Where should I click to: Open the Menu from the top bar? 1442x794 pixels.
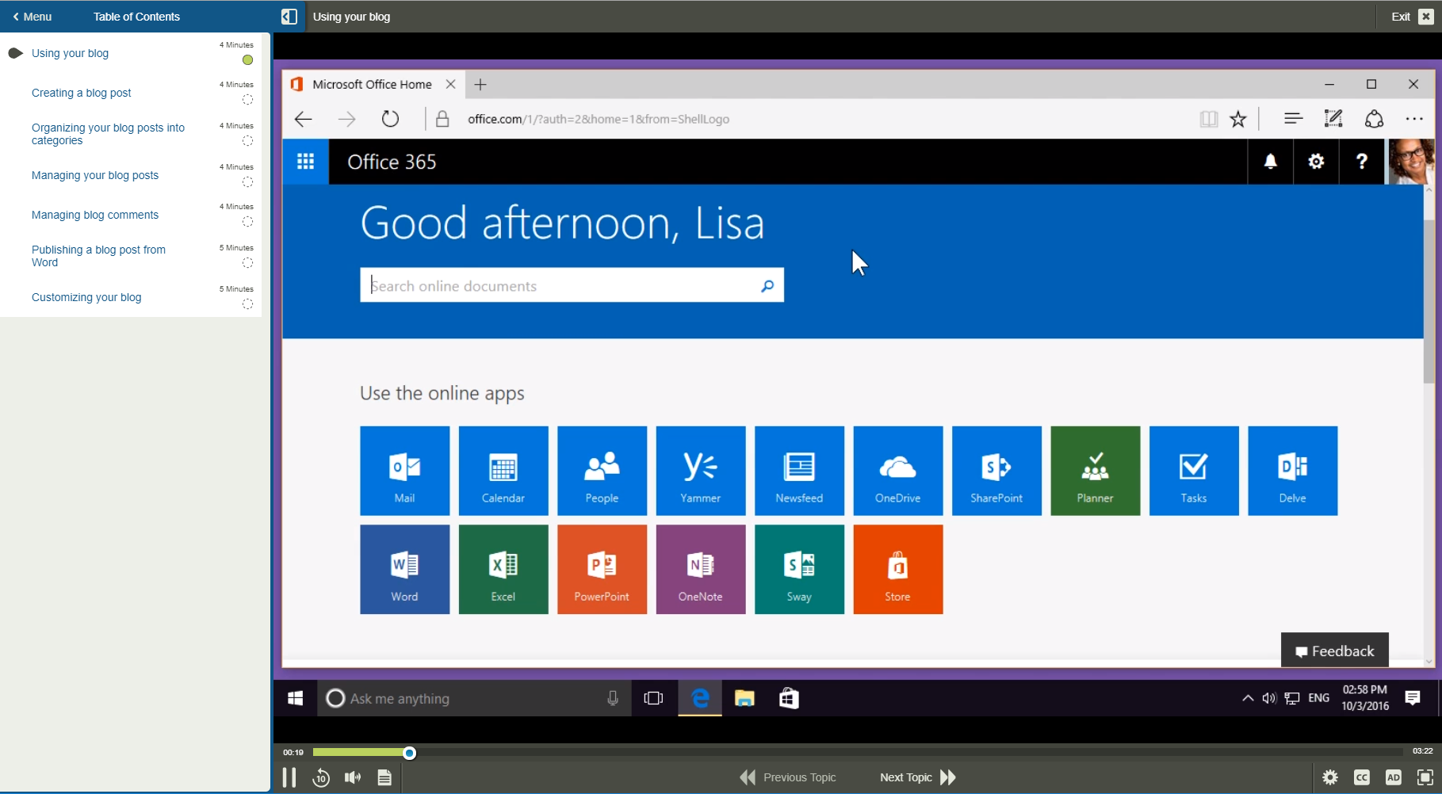[x=32, y=16]
